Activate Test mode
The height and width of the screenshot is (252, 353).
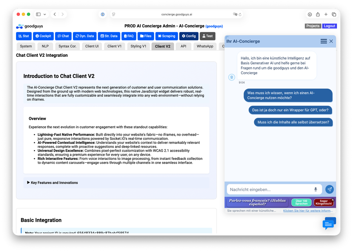[x=207, y=36]
